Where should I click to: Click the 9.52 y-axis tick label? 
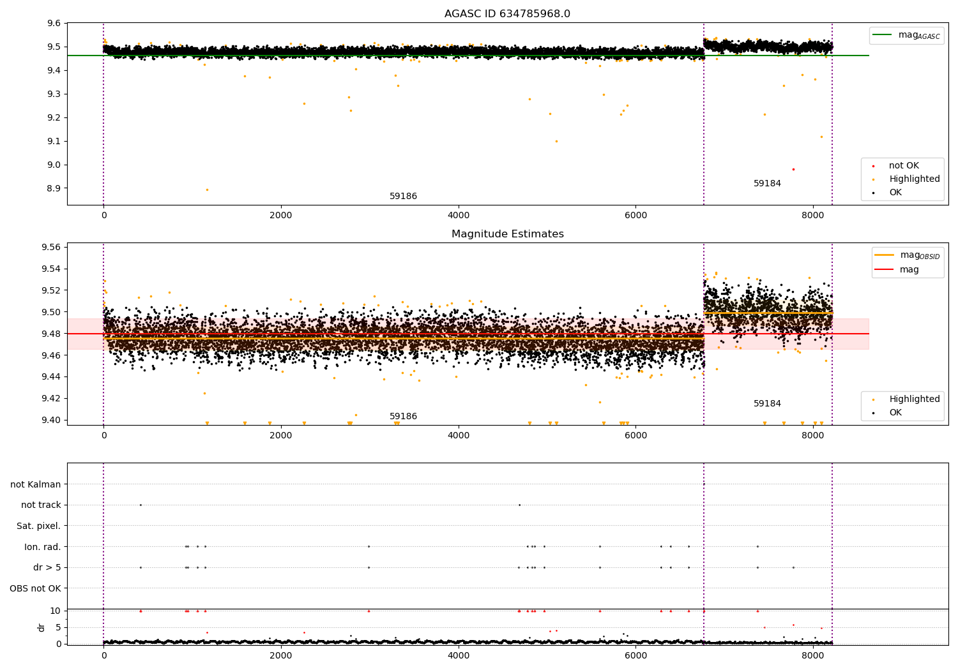tap(52, 291)
